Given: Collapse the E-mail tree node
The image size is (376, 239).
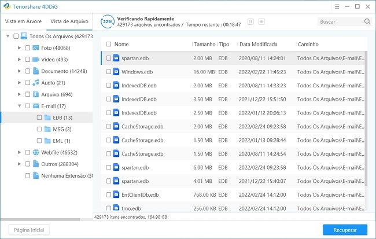Looking at the screenshot, I should (x=20, y=106).
